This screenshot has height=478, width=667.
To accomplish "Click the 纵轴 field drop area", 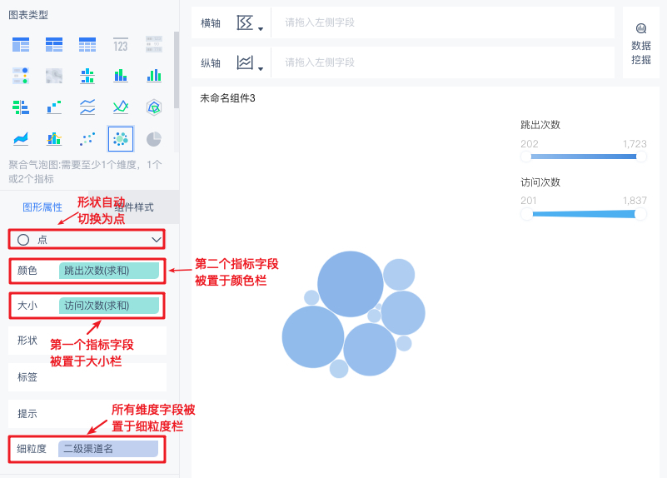I will (x=442, y=62).
